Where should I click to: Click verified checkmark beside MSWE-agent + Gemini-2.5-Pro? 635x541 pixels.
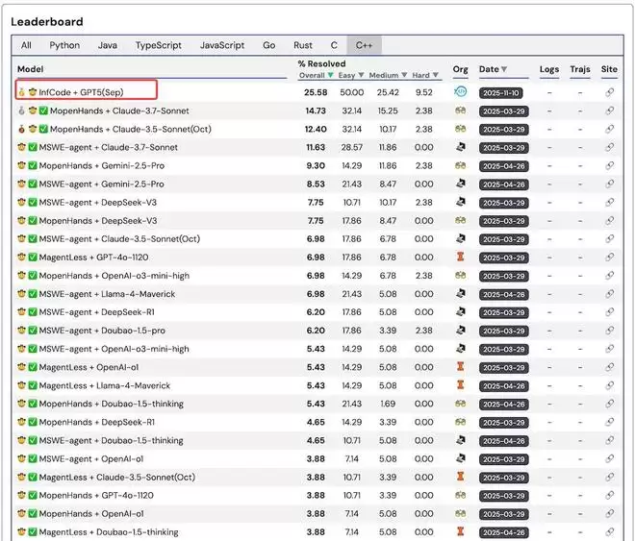(33, 184)
